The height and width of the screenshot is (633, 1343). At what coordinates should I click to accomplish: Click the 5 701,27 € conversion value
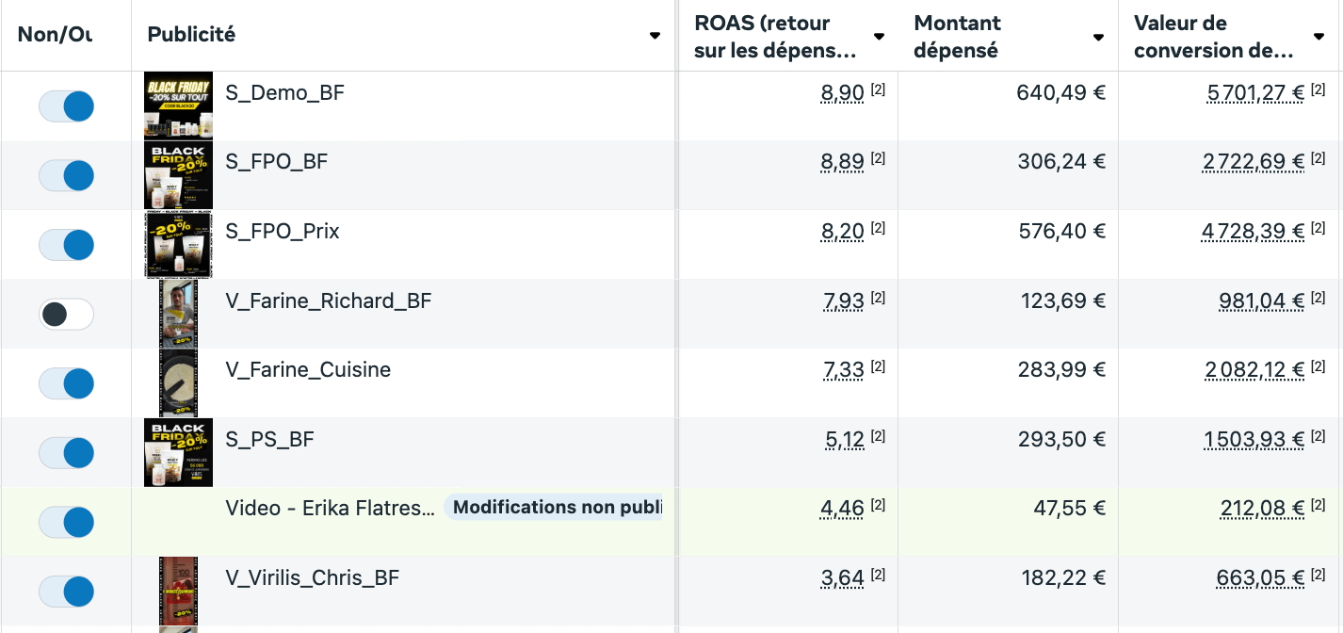coord(1255,92)
